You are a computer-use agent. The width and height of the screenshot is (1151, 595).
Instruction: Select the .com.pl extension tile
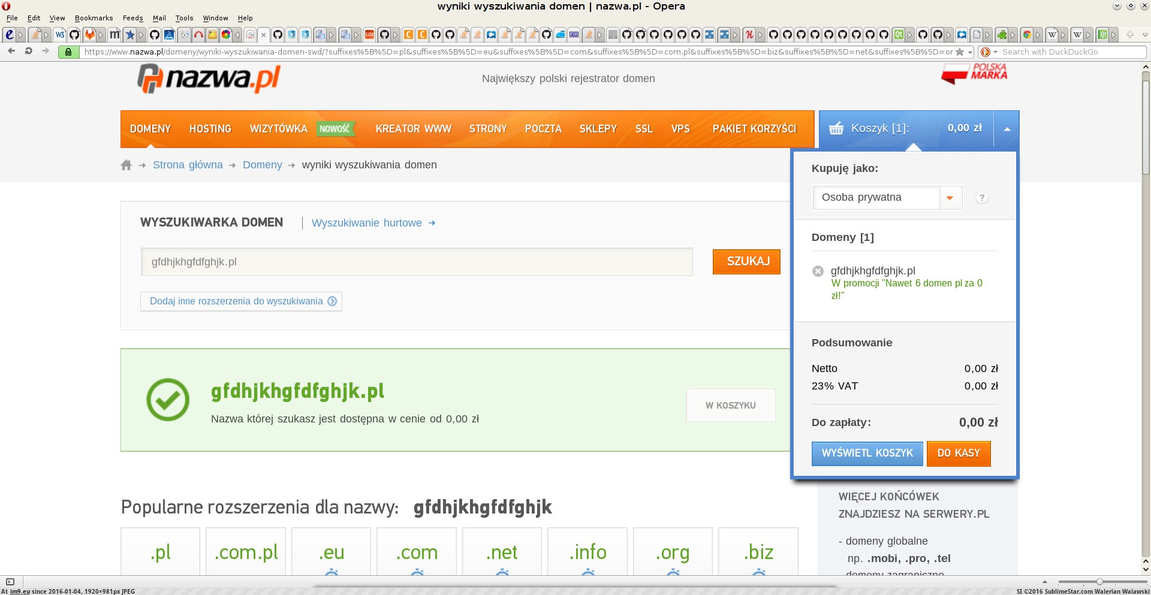click(246, 551)
